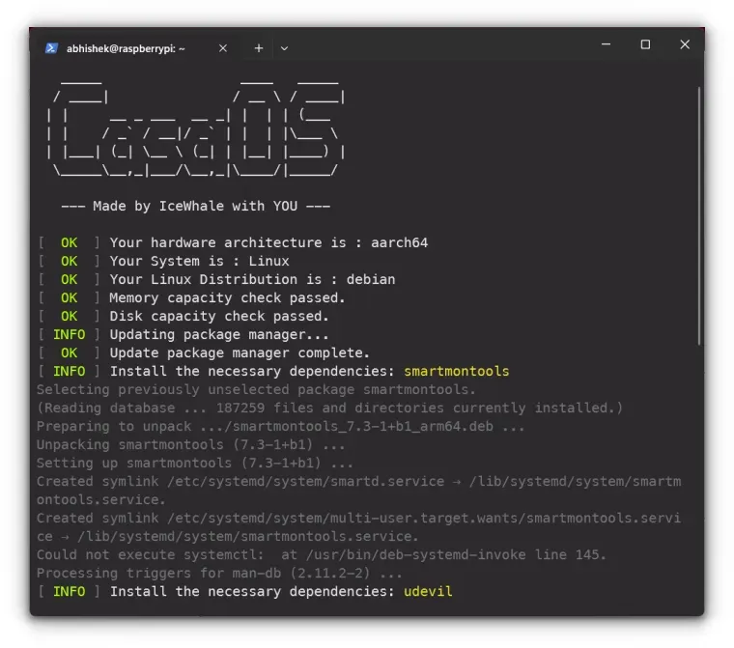
Task: Click 'Could not execute systemctl' line
Action: 321,555
